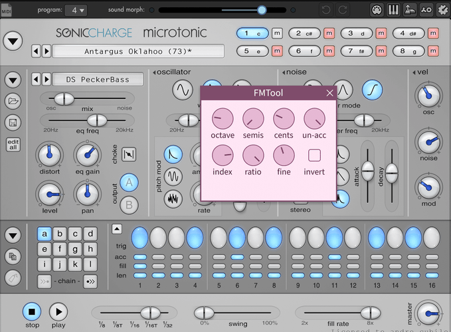The image size is (451, 332).
Task: Click the keyboard-with-arrow icon in top toolbar
Action: point(410,10)
